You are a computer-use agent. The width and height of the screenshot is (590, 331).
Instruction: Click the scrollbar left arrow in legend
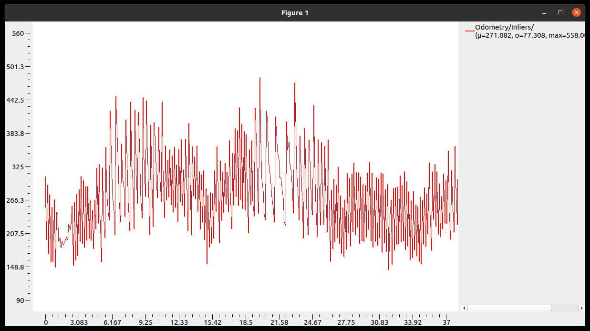[464, 308]
